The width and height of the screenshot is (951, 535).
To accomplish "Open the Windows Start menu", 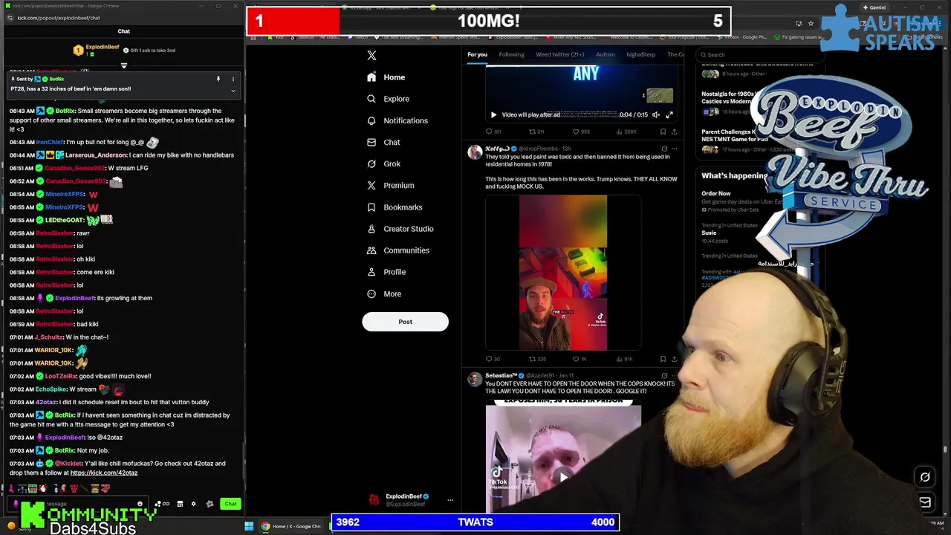I will coord(249,526).
